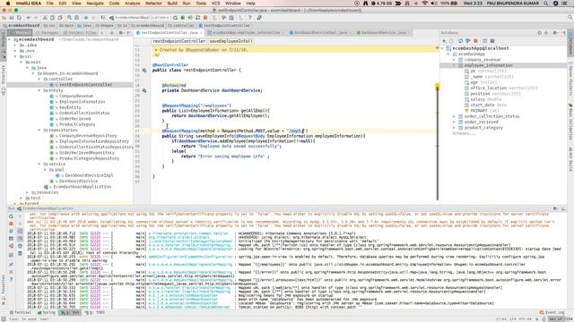Click the gutter run icon beside the class declaration
The image size is (574, 322).
(x=144, y=70)
